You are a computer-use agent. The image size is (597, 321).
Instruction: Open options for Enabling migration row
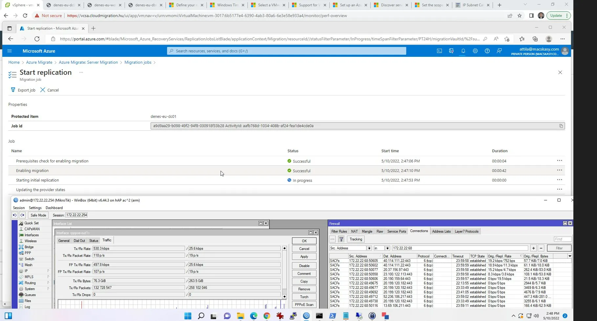(560, 170)
